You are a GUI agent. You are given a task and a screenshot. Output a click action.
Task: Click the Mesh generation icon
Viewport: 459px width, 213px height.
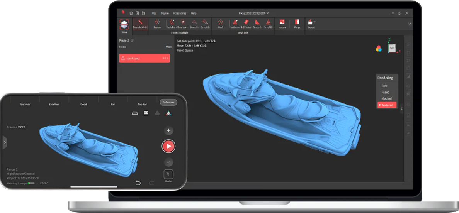coord(221,23)
